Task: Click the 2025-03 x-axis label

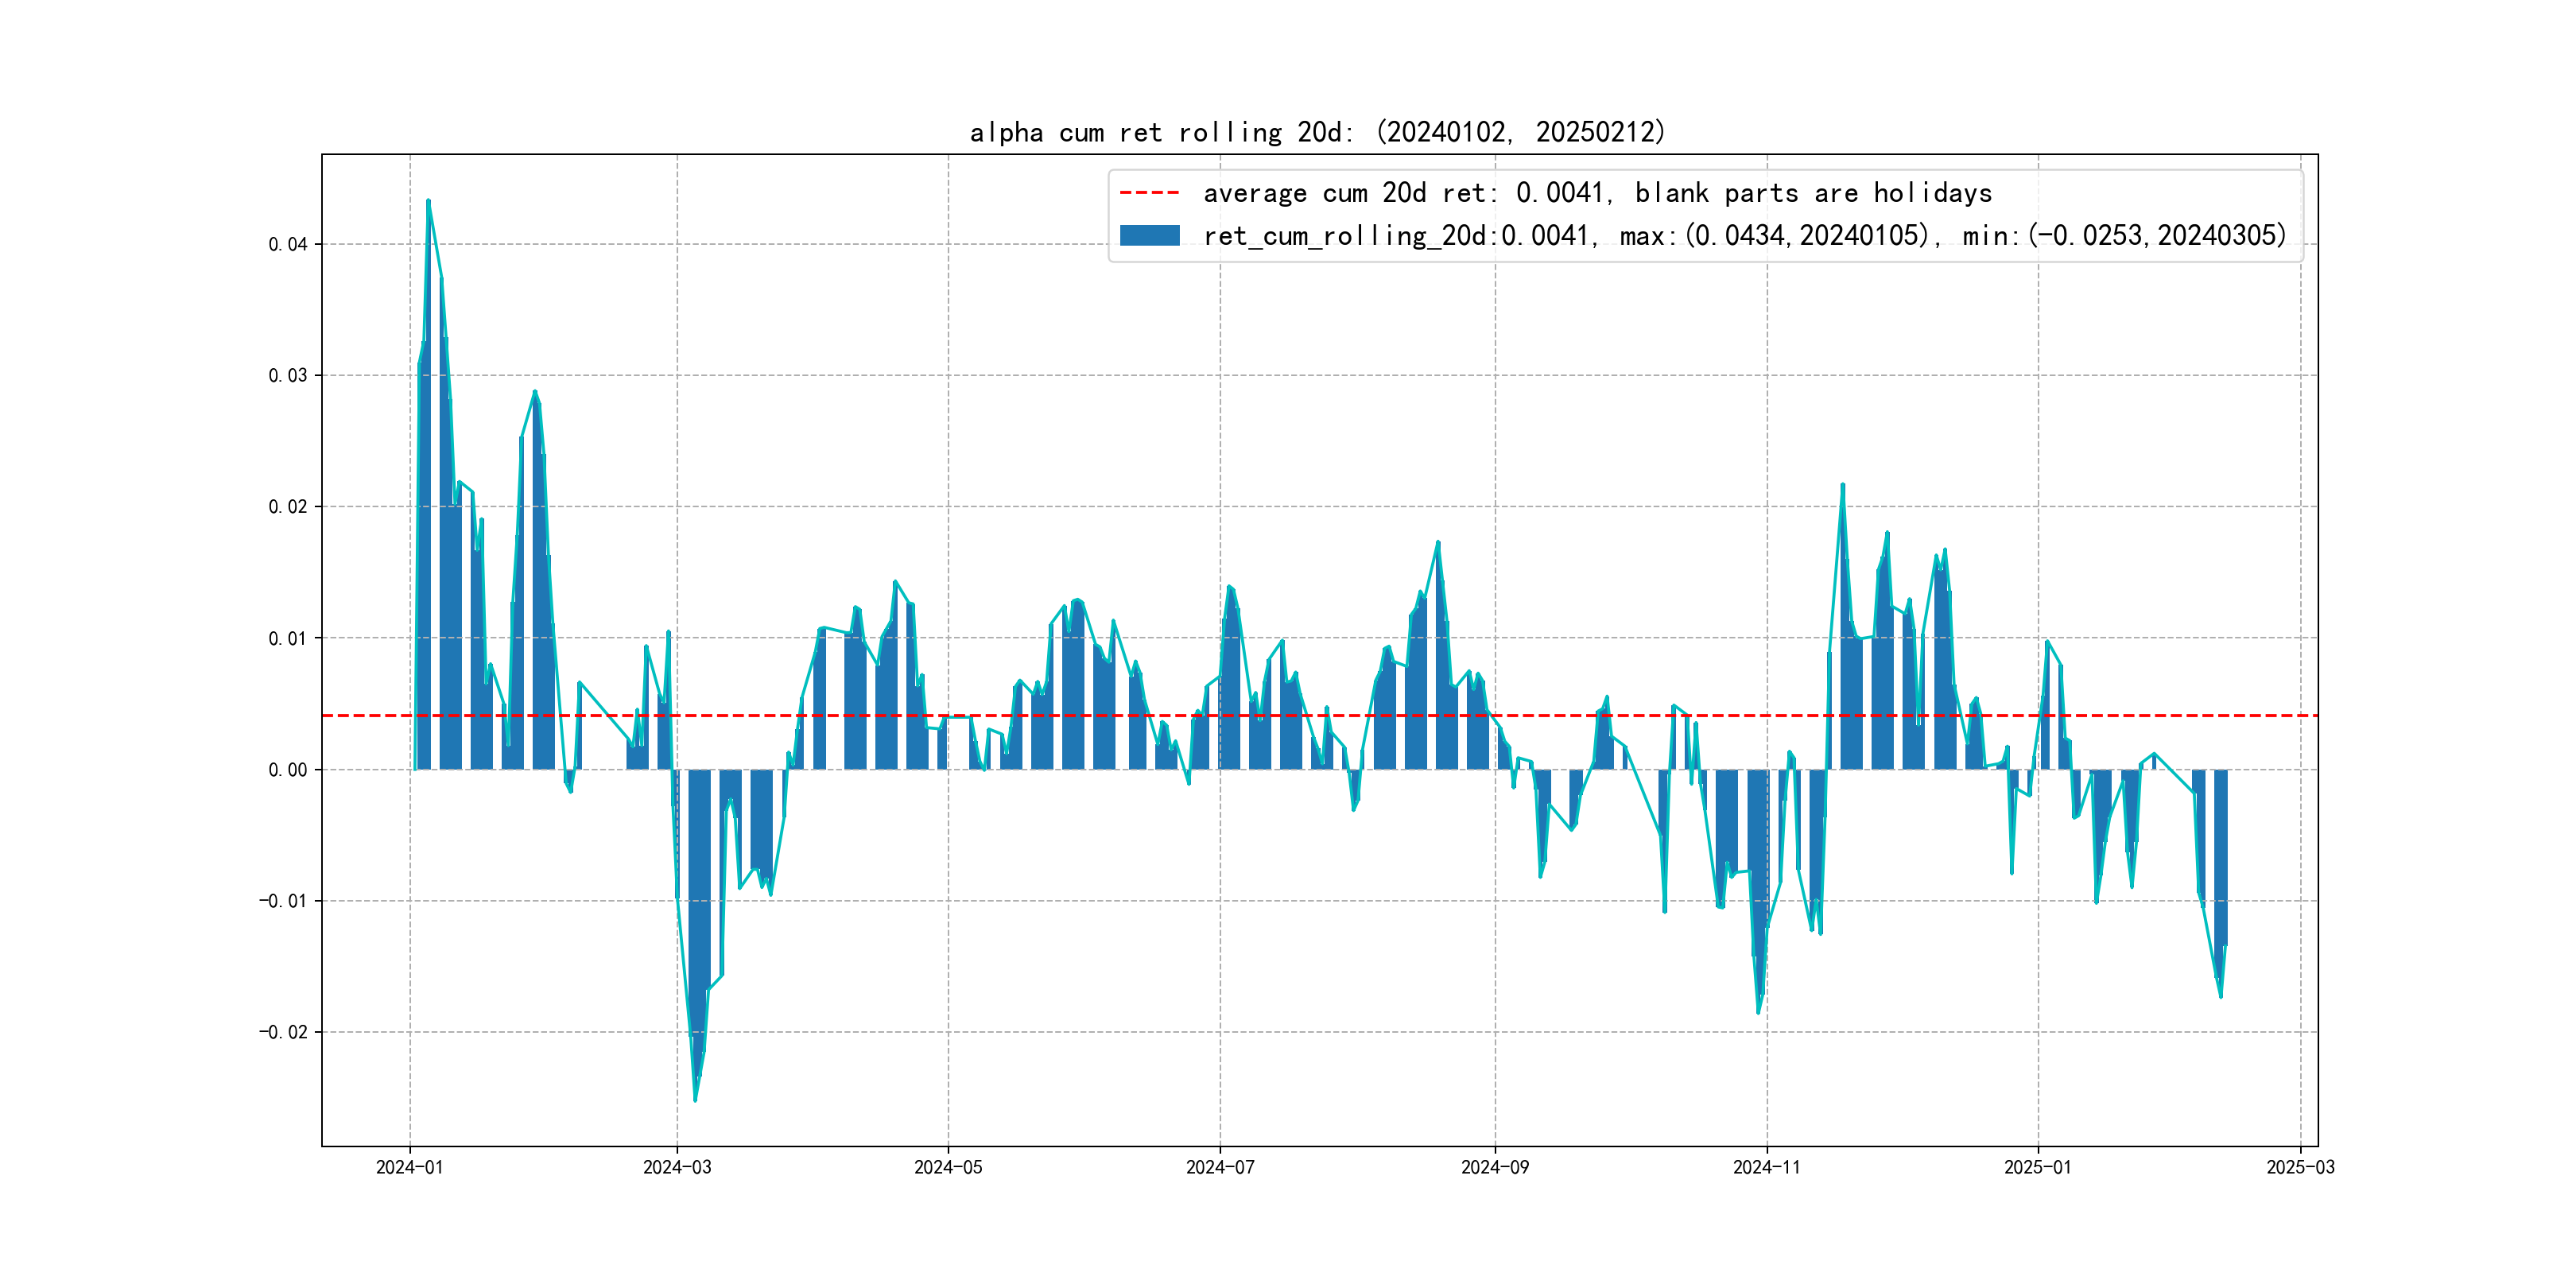Action: coord(2300,1167)
